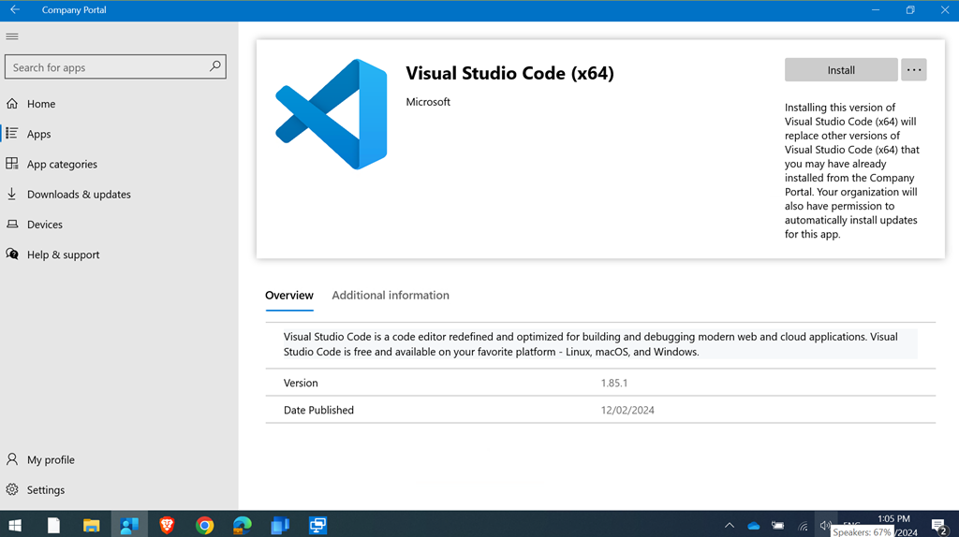959x537 pixels.
Task: Open App categories page
Action: (x=62, y=165)
